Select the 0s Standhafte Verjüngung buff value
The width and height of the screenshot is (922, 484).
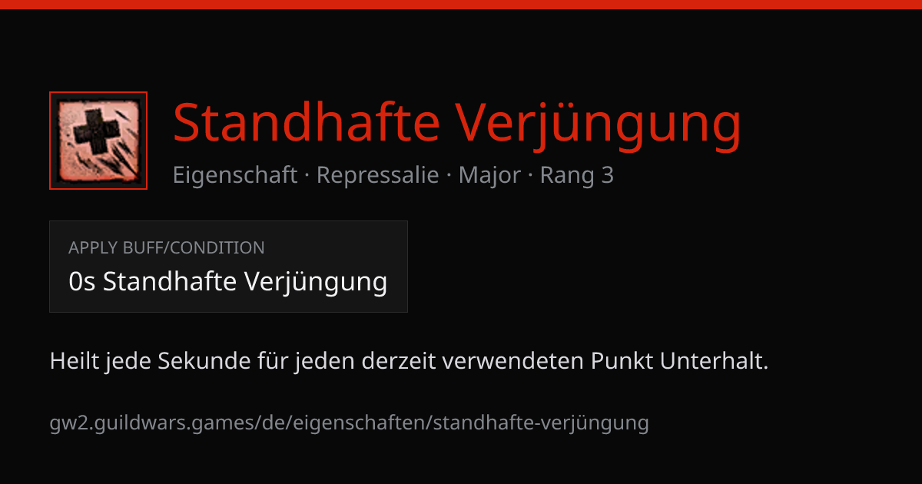[228, 282]
